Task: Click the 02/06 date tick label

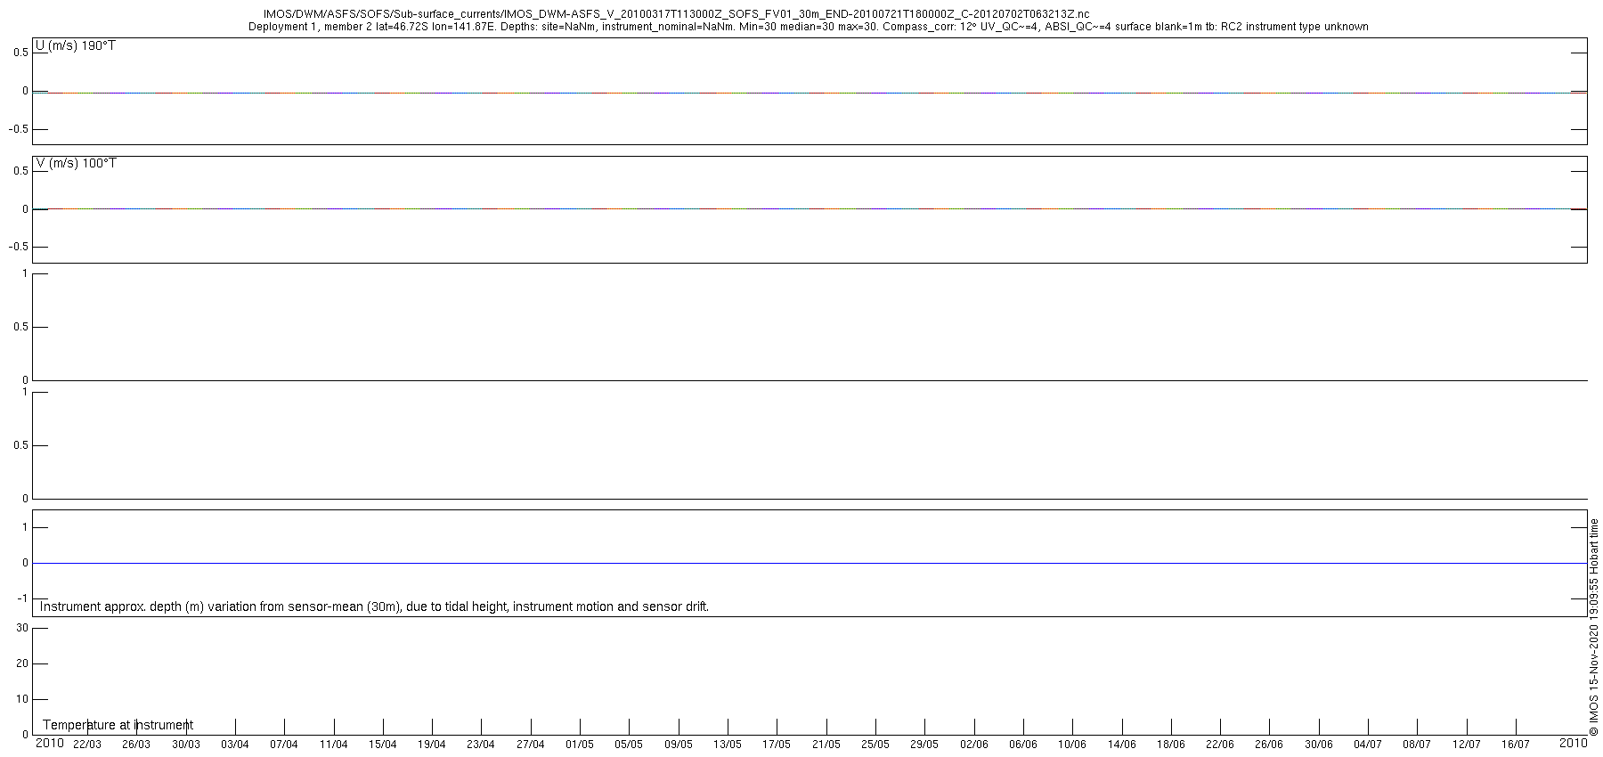Action: 974,745
